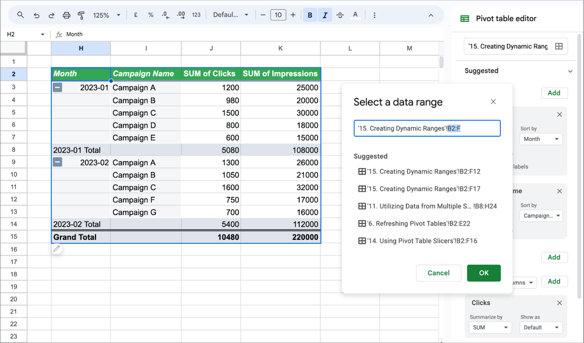Click the search magnifier icon in toolbar
This screenshot has width=584, height=343.
tap(21, 15)
